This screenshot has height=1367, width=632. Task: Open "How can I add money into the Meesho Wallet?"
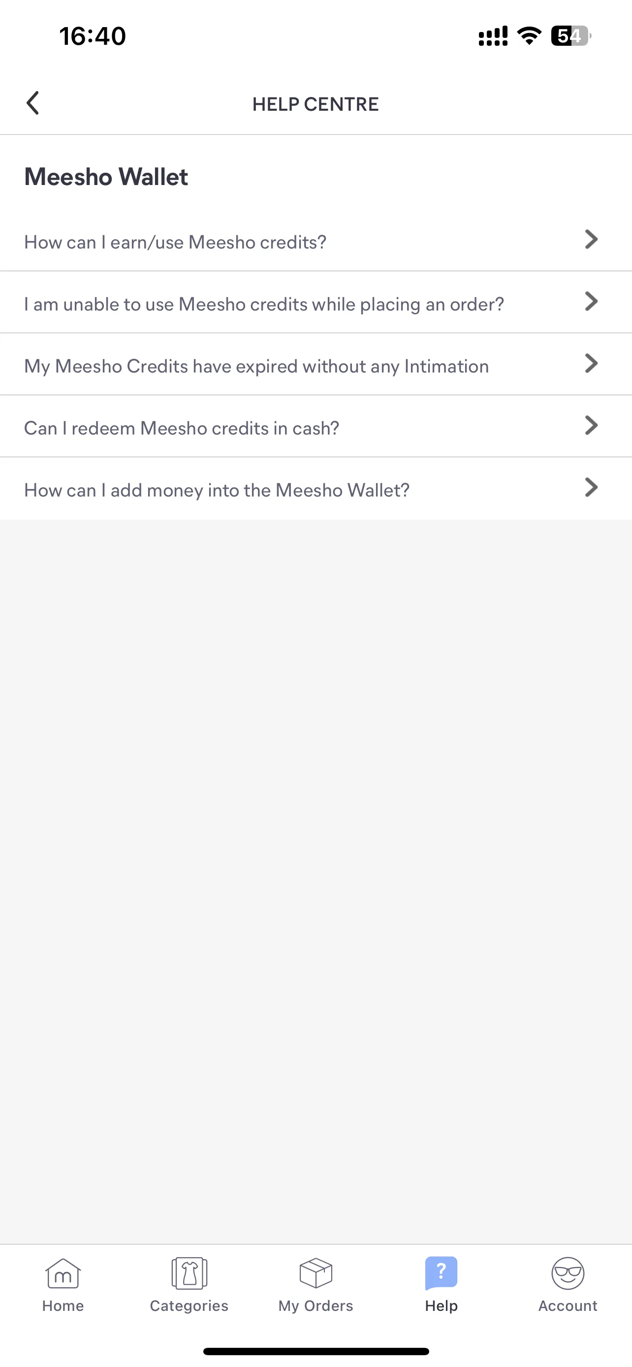point(316,489)
